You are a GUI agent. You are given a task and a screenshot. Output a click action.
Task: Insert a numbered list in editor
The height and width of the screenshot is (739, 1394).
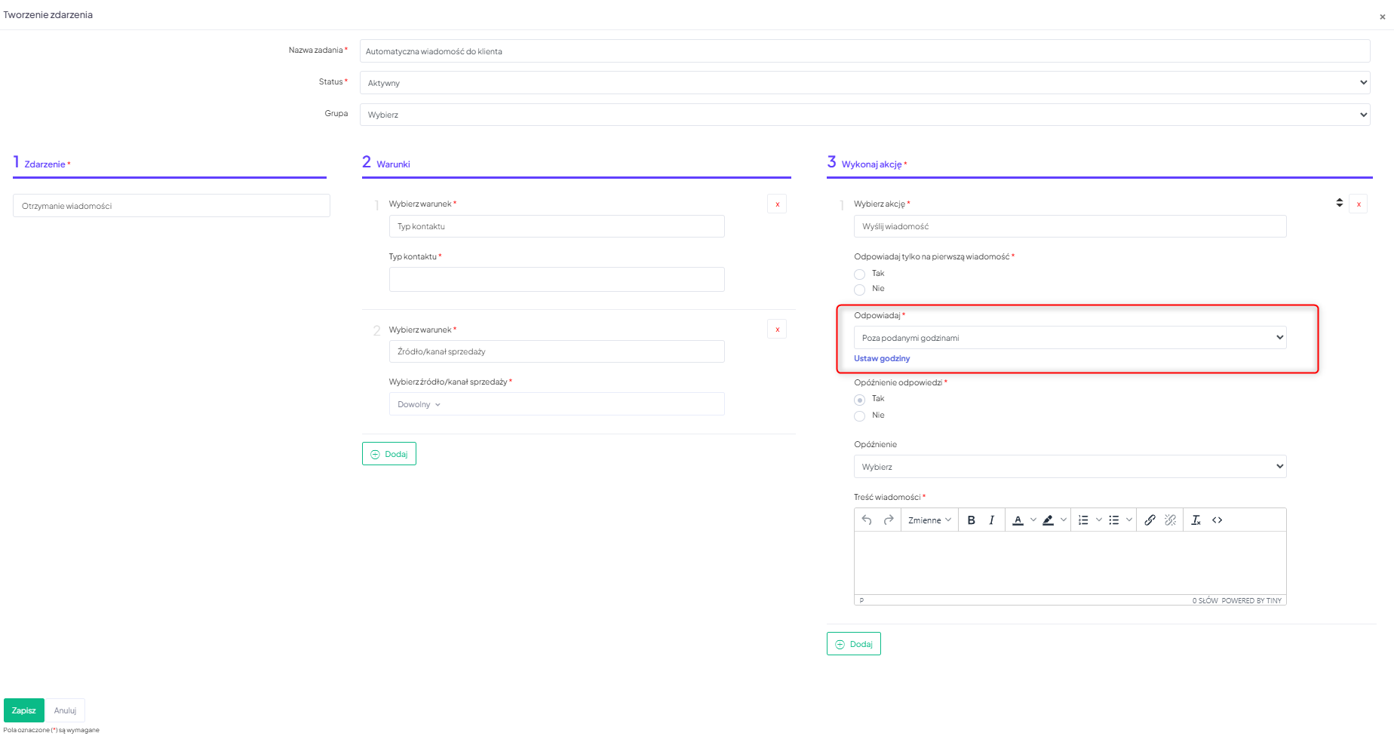(1083, 520)
